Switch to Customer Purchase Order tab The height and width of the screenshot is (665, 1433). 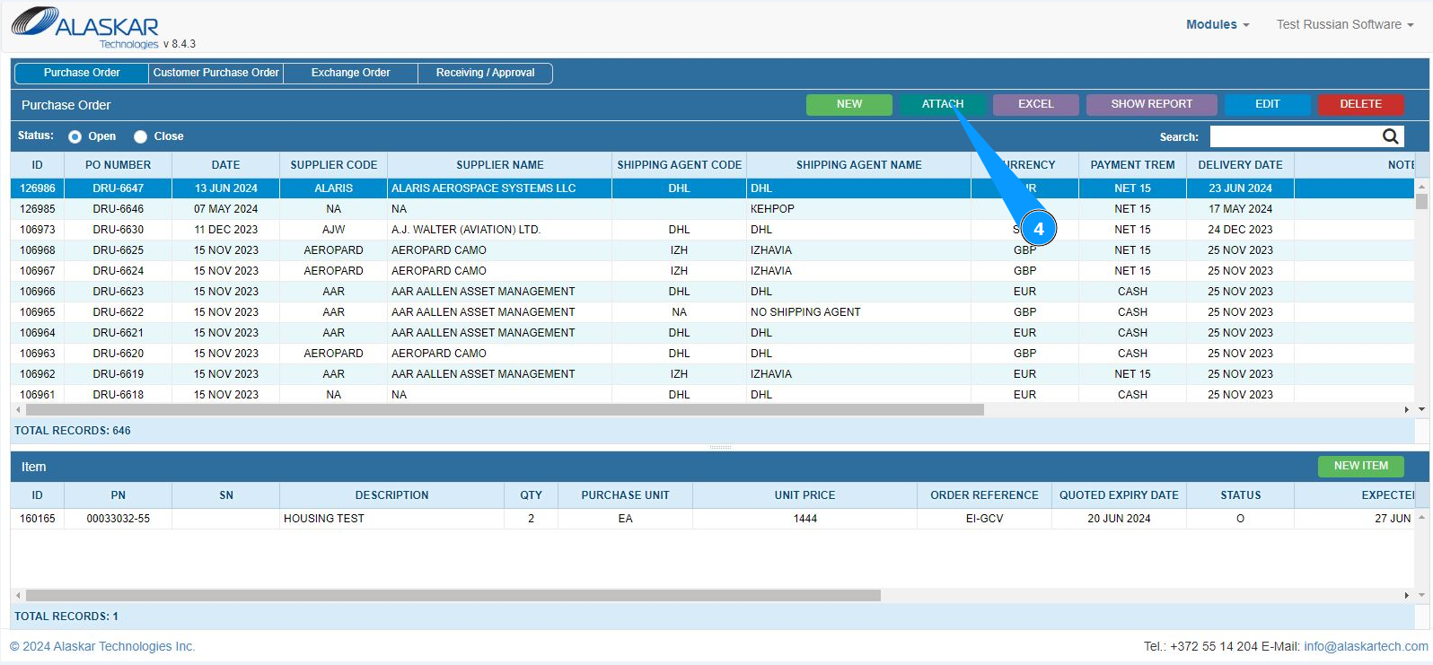tap(215, 73)
